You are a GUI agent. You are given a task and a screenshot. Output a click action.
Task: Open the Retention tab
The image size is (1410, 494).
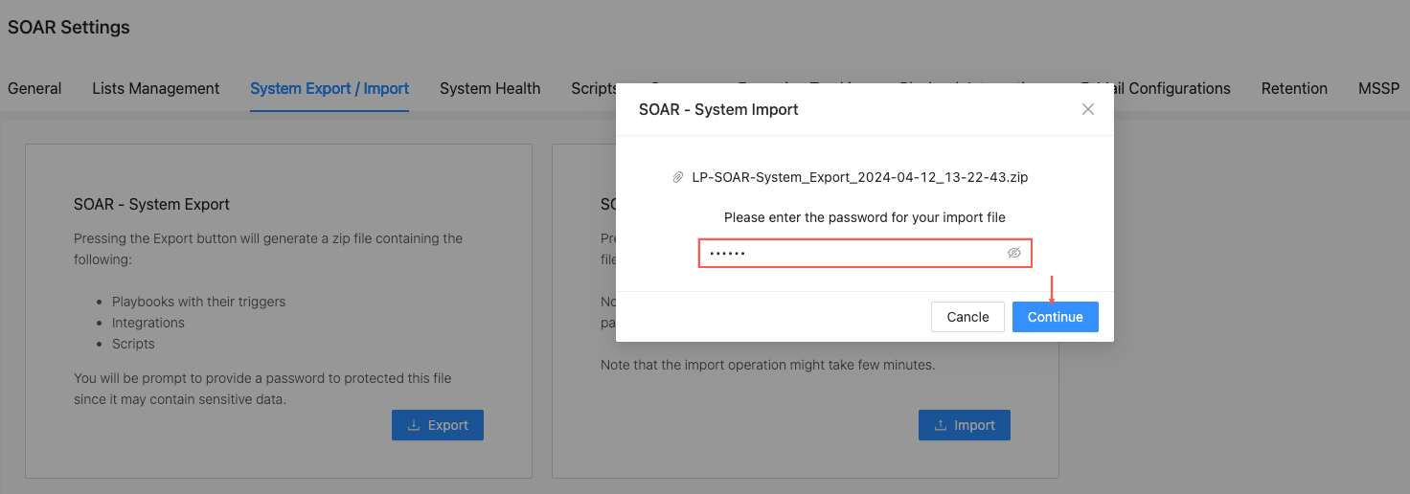tap(1294, 88)
